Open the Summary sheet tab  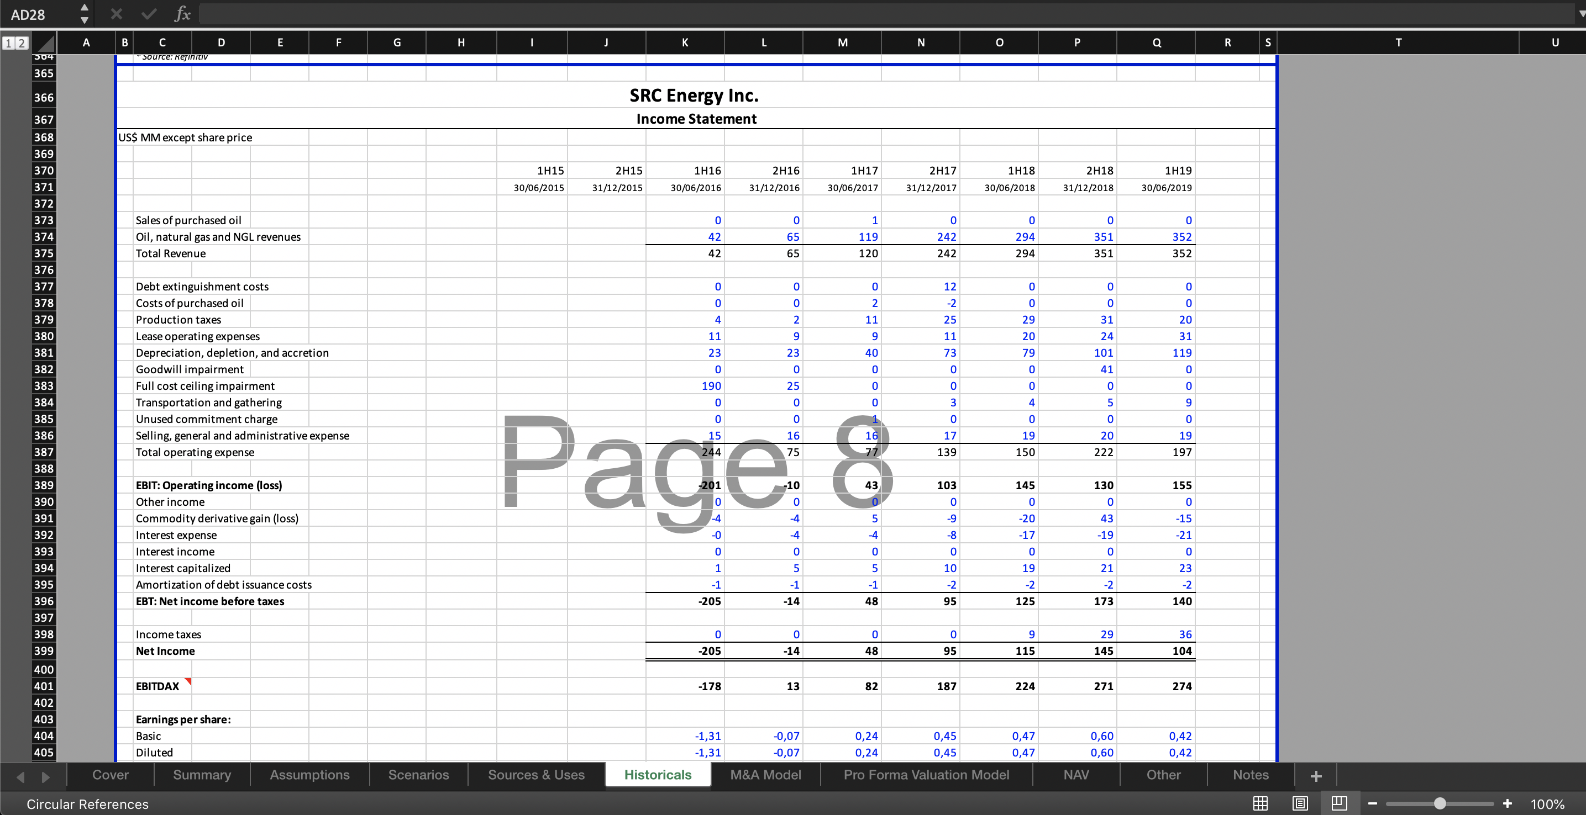click(202, 775)
